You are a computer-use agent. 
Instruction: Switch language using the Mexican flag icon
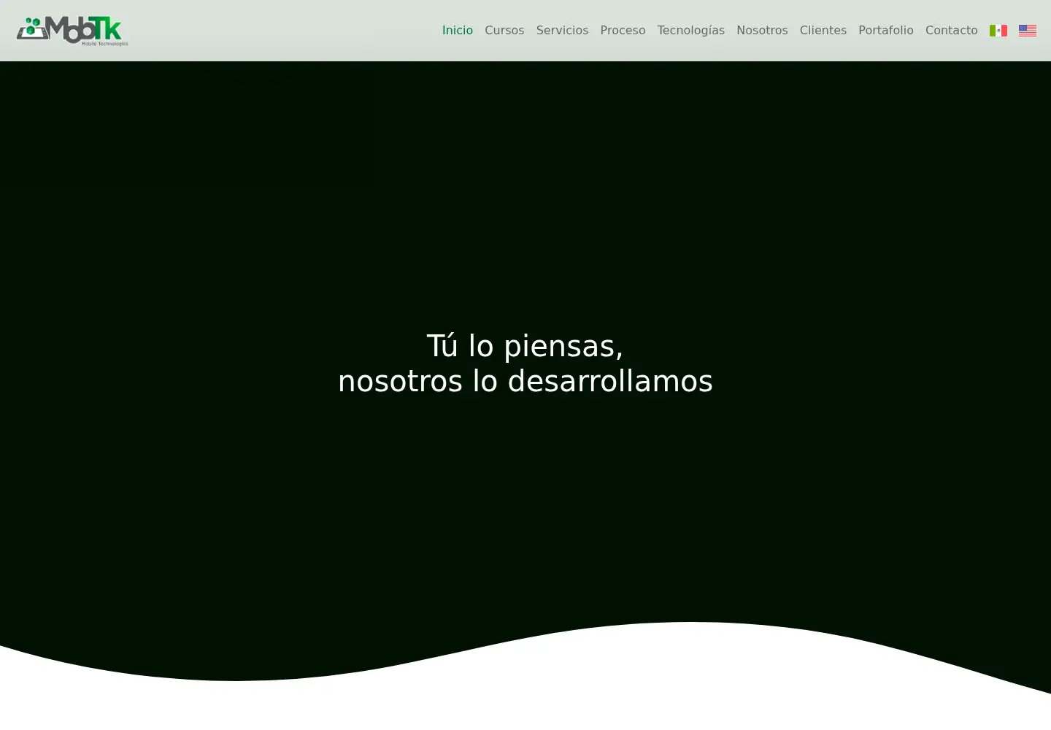click(x=998, y=31)
